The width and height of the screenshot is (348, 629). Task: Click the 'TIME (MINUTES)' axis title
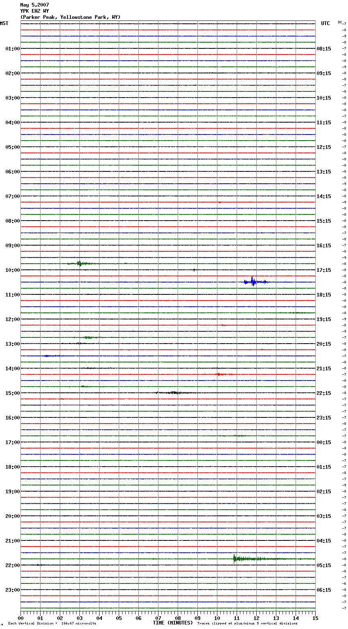173,623
